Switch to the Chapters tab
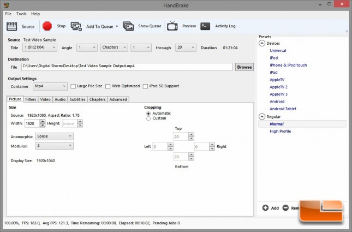Viewport: 352px width, 232px height. pos(98,99)
